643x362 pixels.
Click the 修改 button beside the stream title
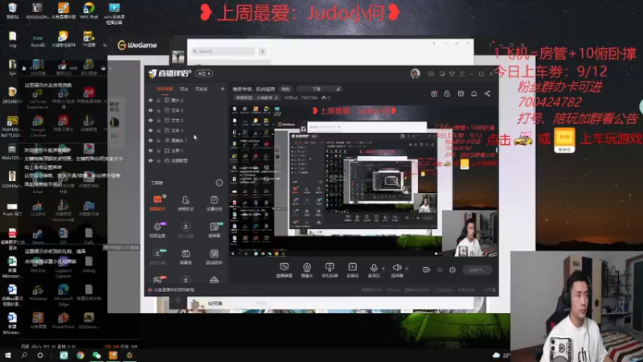pyautogui.click(x=285, y=88)
